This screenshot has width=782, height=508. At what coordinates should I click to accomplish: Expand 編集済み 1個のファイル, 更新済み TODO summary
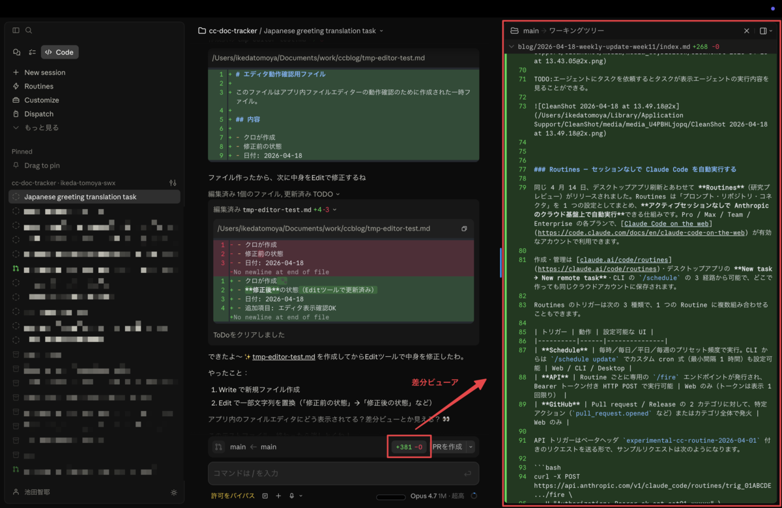[x=274, y=194]
